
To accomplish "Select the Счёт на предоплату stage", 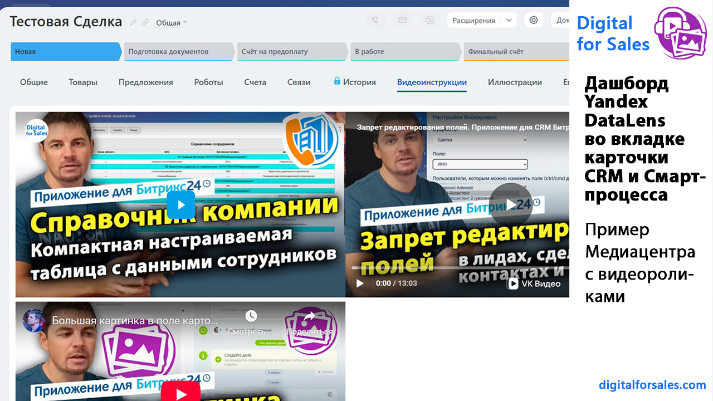I will (x=292, y=52).
